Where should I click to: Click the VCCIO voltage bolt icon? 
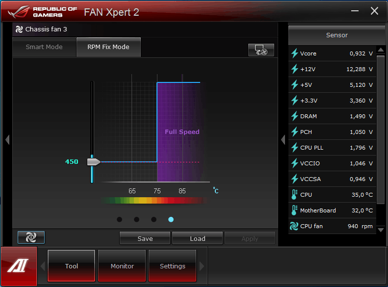point(294,163)
